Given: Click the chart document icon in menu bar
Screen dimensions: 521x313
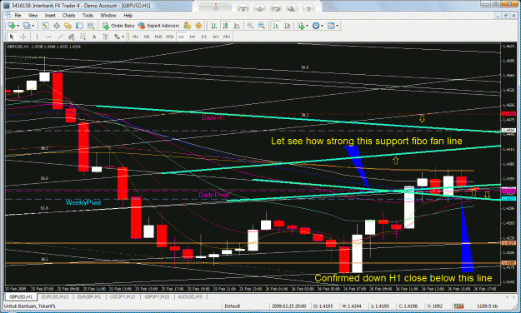Looking at the screenshot, I should pos(8,15).
